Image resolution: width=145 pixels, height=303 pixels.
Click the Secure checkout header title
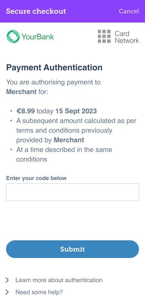tap(36, 11)
